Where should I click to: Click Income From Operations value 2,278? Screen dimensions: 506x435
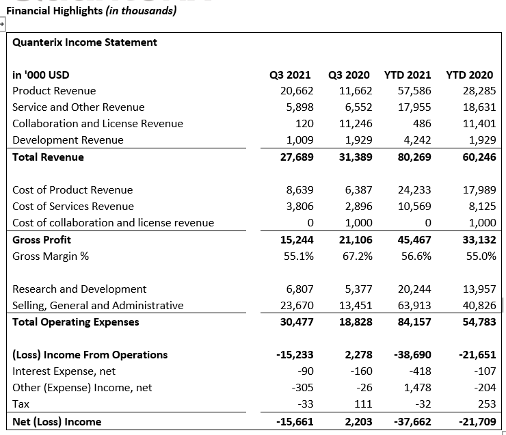pos(358,355)
